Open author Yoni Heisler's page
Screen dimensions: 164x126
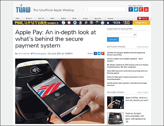pyautogui.click(x=24, y=54)
